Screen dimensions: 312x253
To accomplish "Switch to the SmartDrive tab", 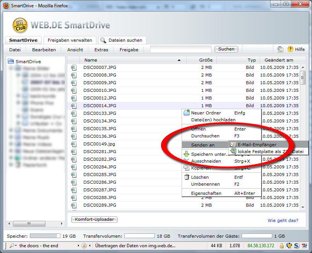I will coord(23,40).
